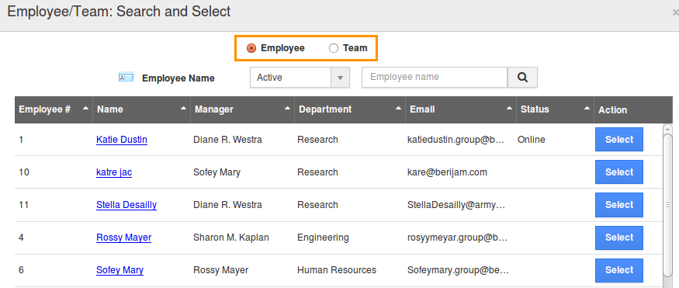Click the Sofeymary.group email cell
Image resolution: width=679 pixels, height=288 pixels.
tap(458, 270)
